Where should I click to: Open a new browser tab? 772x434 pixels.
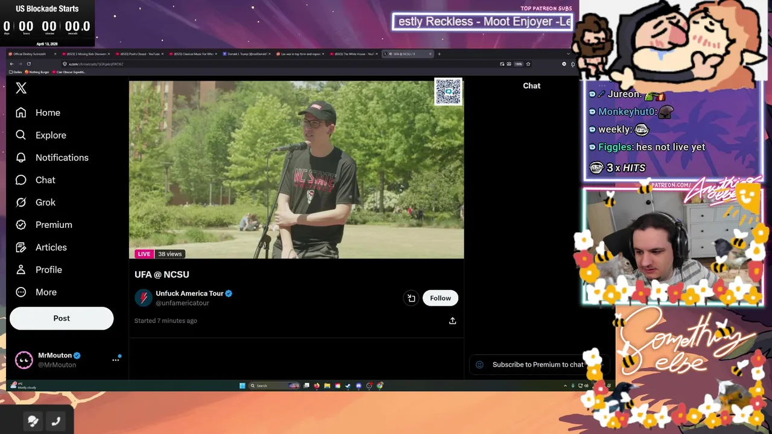pos(439,54)
